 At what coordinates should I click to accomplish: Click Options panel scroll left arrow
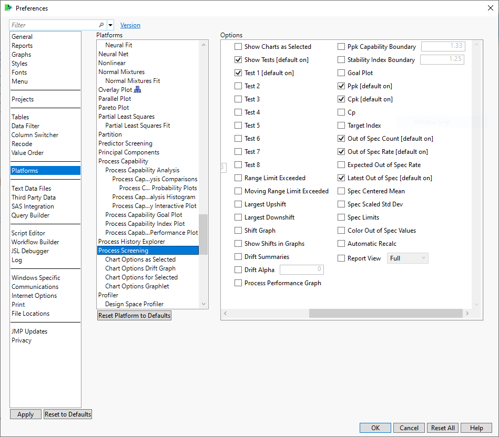click(226, 314)
